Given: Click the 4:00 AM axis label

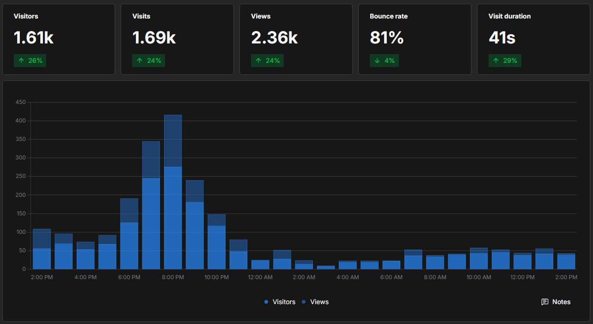Looking at the screenshot, I should tap(348, 277).
